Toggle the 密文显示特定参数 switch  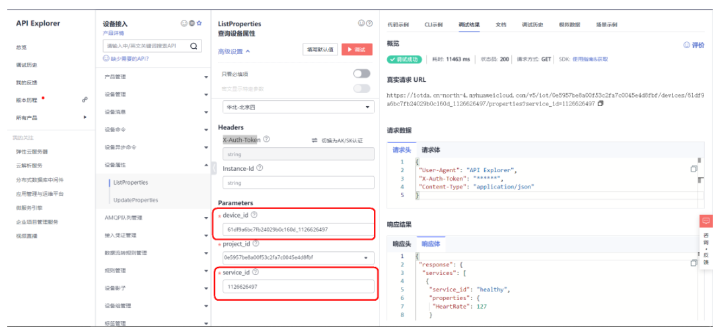[x=361, y=88]
